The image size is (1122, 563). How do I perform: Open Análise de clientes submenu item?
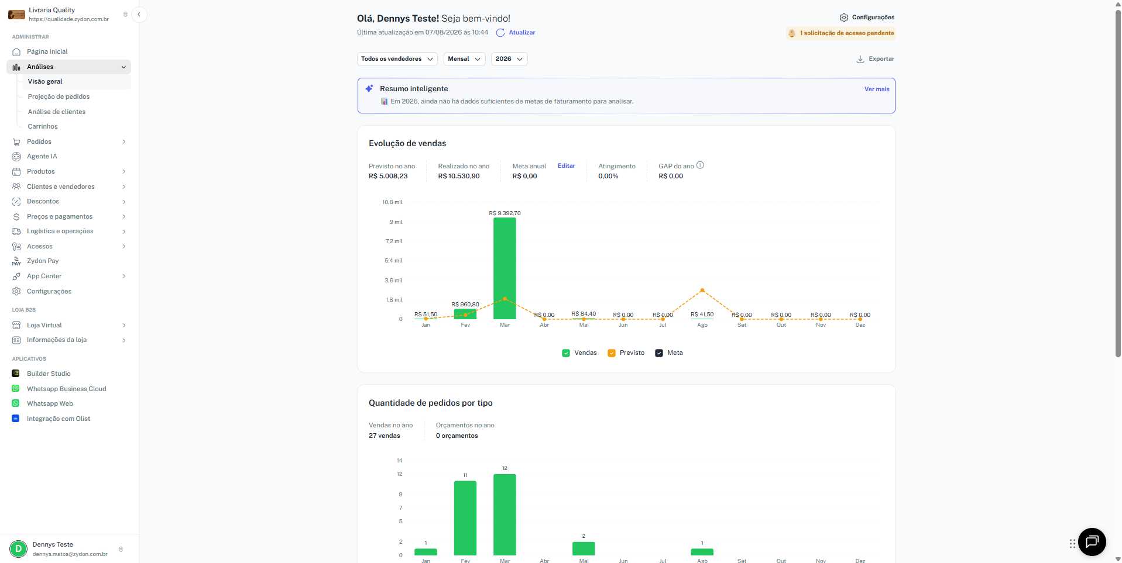[x=57, y=112]
